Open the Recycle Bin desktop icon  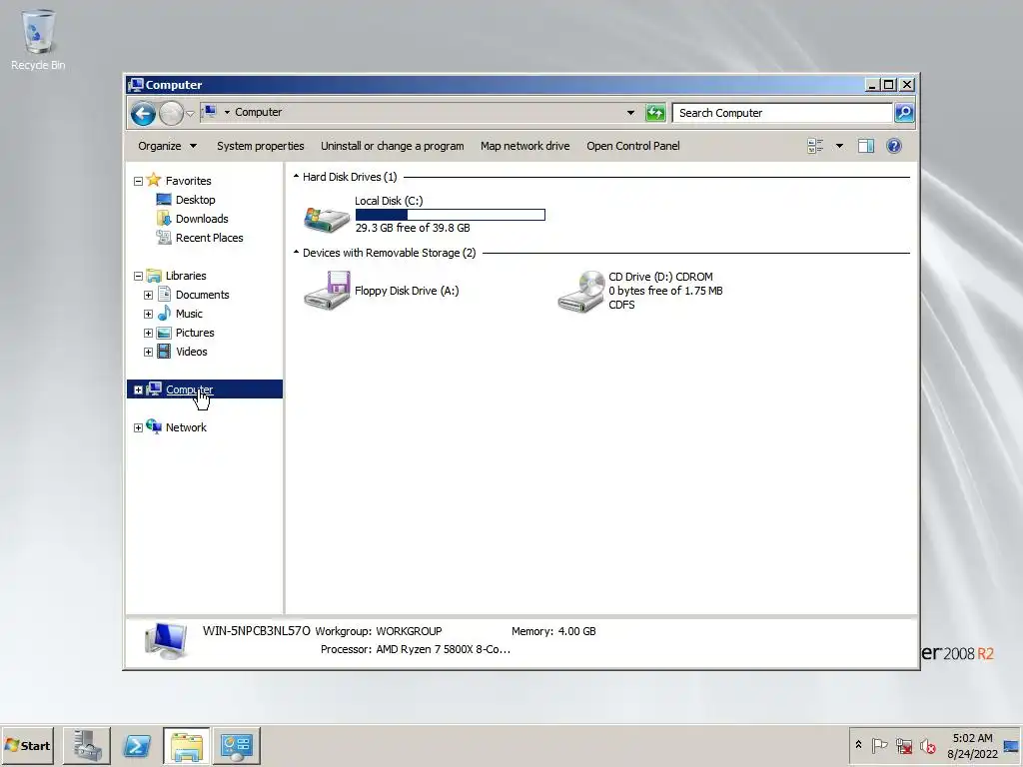click(x=38, y=40)
